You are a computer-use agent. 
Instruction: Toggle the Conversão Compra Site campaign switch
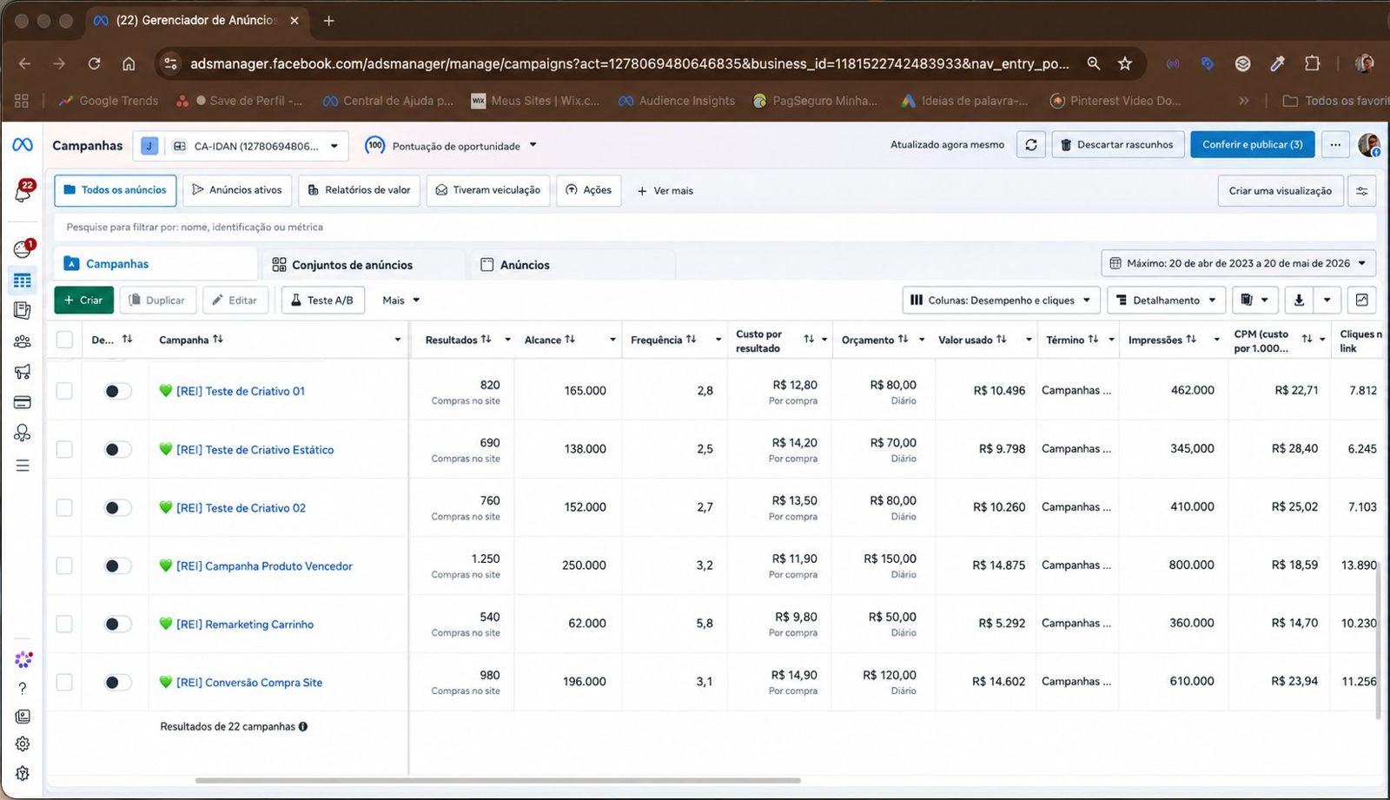coord(117,682)
